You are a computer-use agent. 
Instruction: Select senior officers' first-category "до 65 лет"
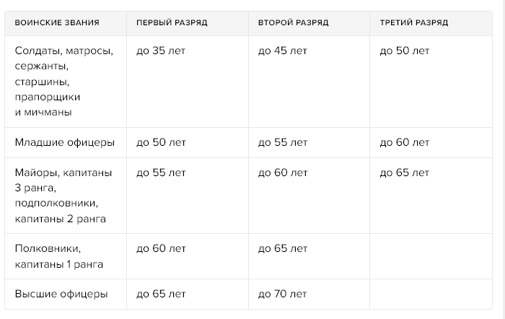coord(161,294)
